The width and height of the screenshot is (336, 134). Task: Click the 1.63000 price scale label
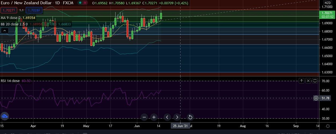pyautogui.click(x=327, y=72)
